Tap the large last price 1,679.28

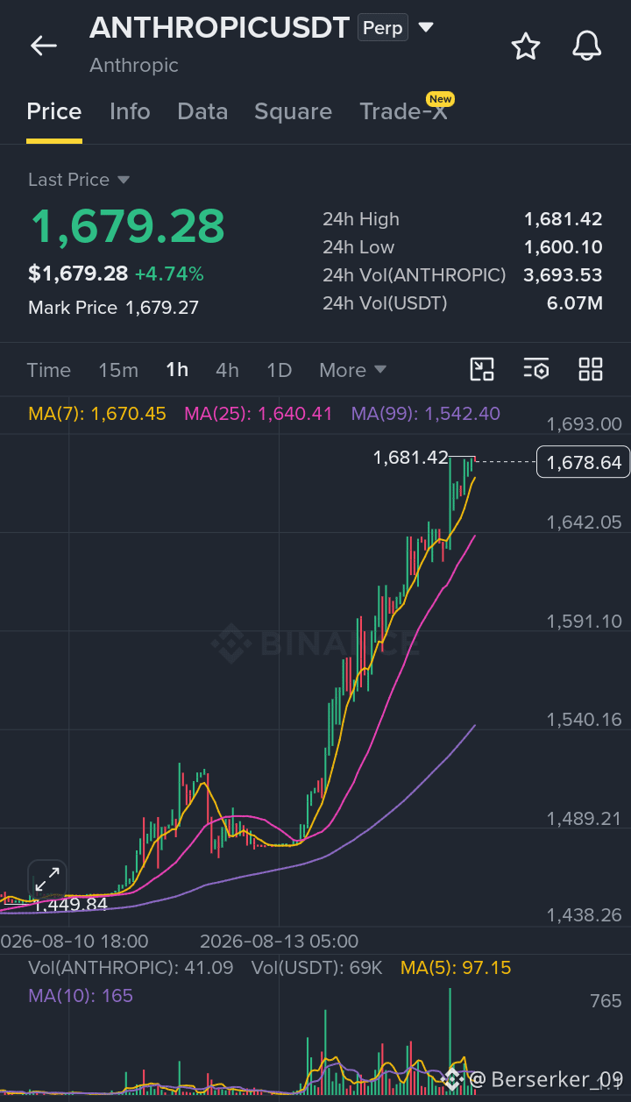128,225
